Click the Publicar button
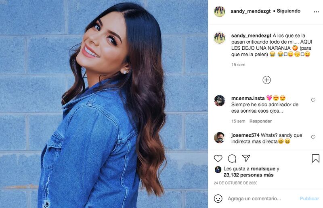323x208 pixels. click(309, 199)
